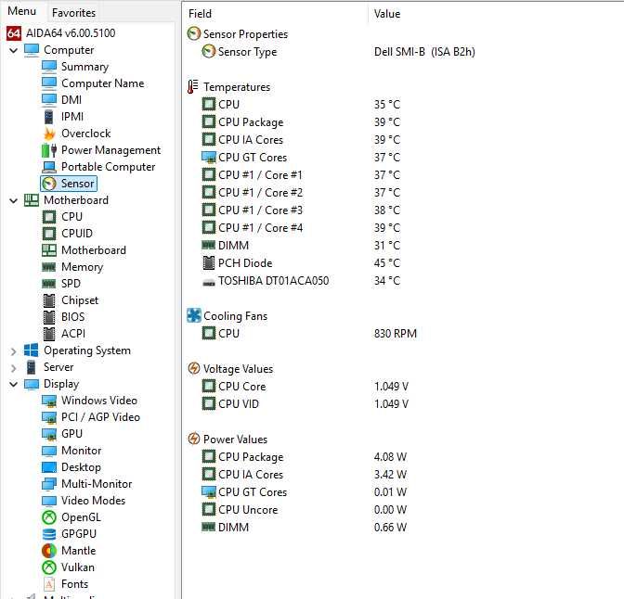
Task: Collapse the Display tree node
Action: [14, 384]
